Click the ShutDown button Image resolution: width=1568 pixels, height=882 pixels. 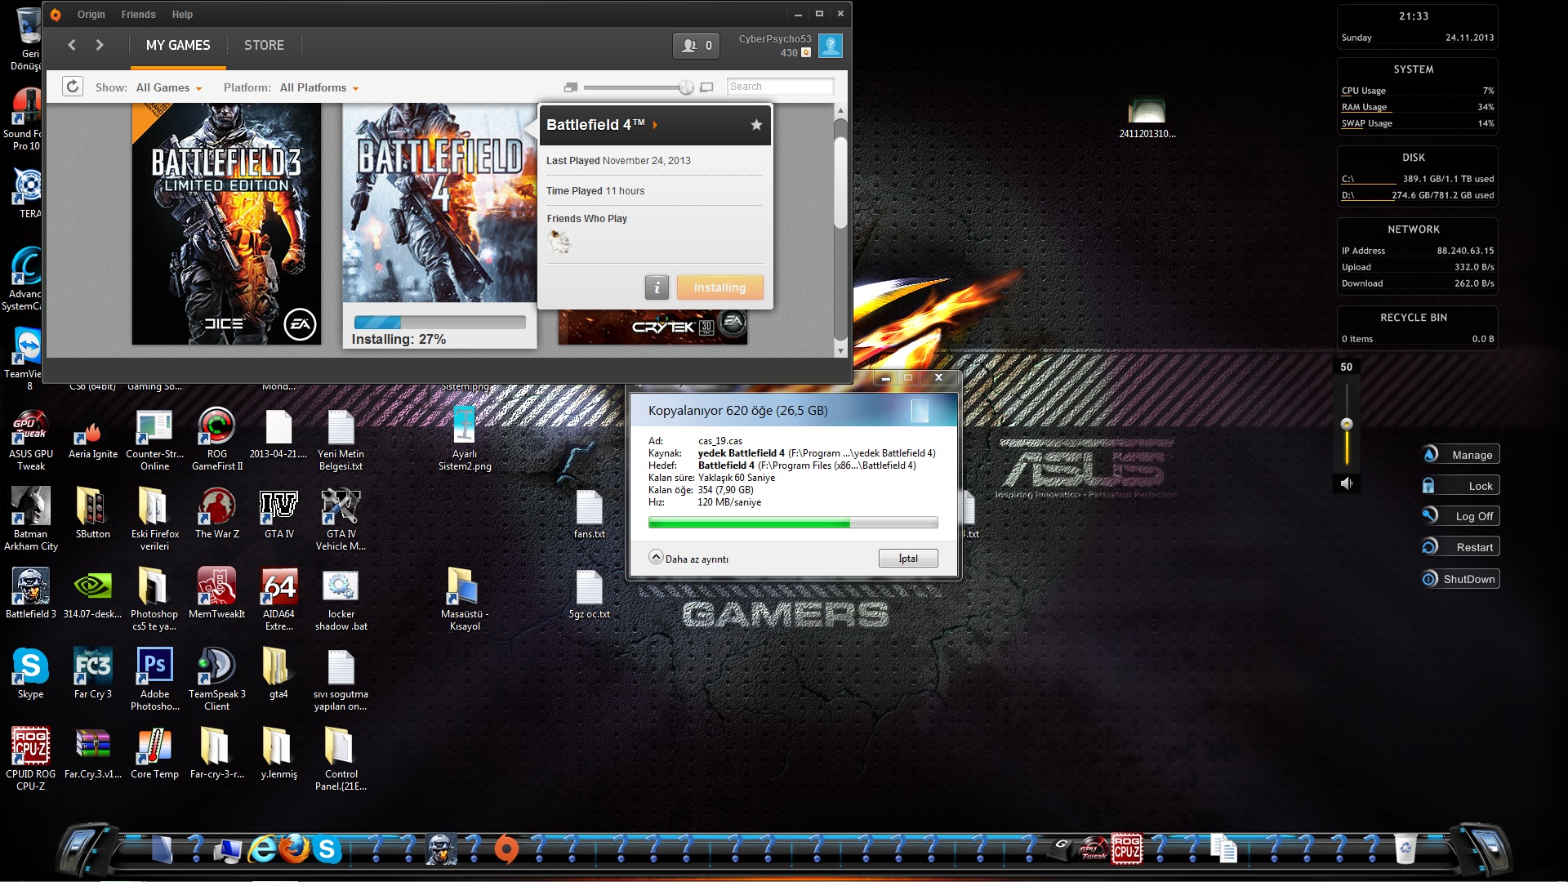coord(1461,579)
